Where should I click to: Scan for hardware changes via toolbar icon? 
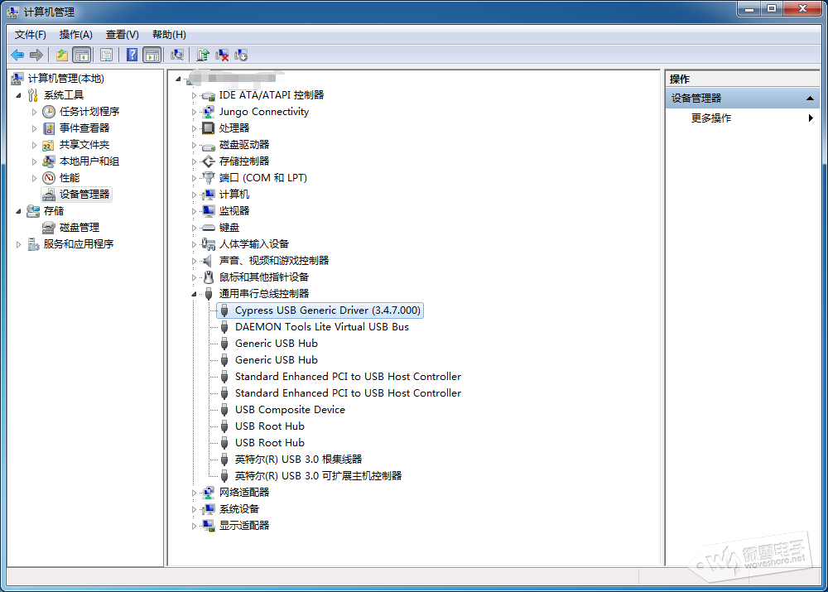tap(177, 55)
